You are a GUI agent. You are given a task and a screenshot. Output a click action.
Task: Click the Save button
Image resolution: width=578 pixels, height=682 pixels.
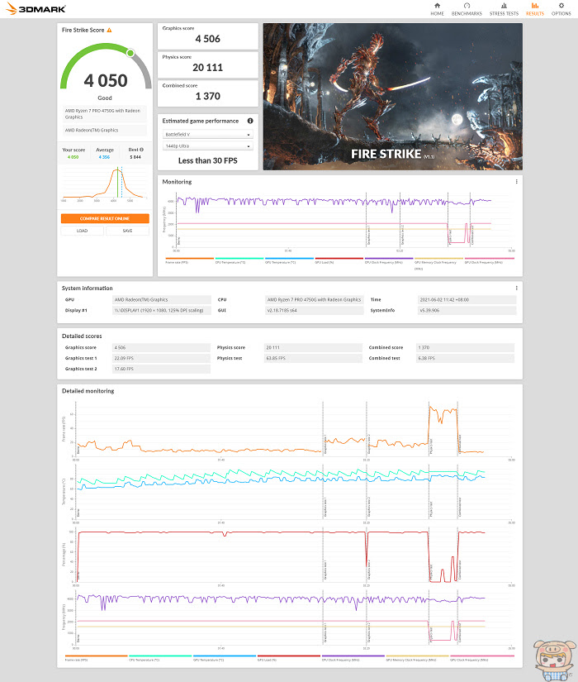click(127, 231)
